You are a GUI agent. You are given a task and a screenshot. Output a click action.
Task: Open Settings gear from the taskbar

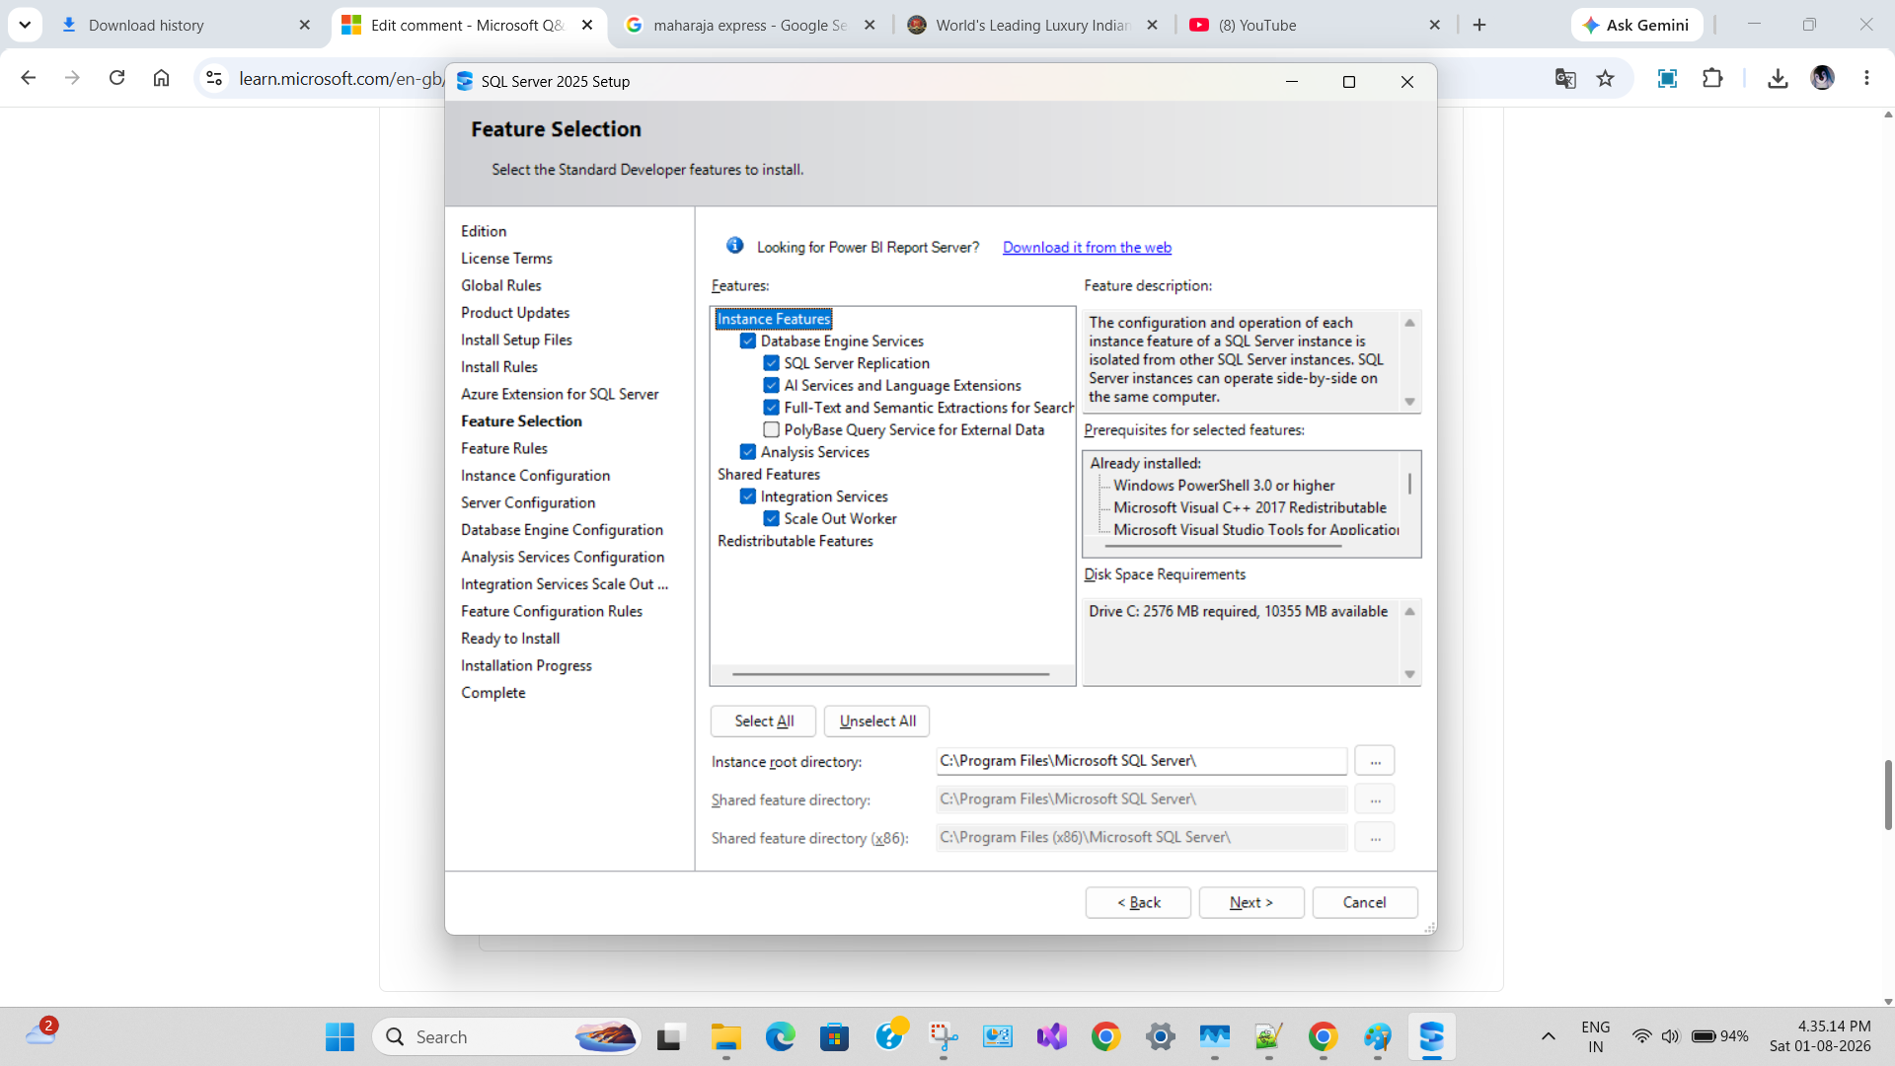click(x=1161, y=1037)
